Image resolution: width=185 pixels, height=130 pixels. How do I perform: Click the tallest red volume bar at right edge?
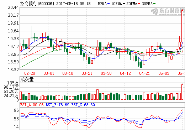click(183, 92)
